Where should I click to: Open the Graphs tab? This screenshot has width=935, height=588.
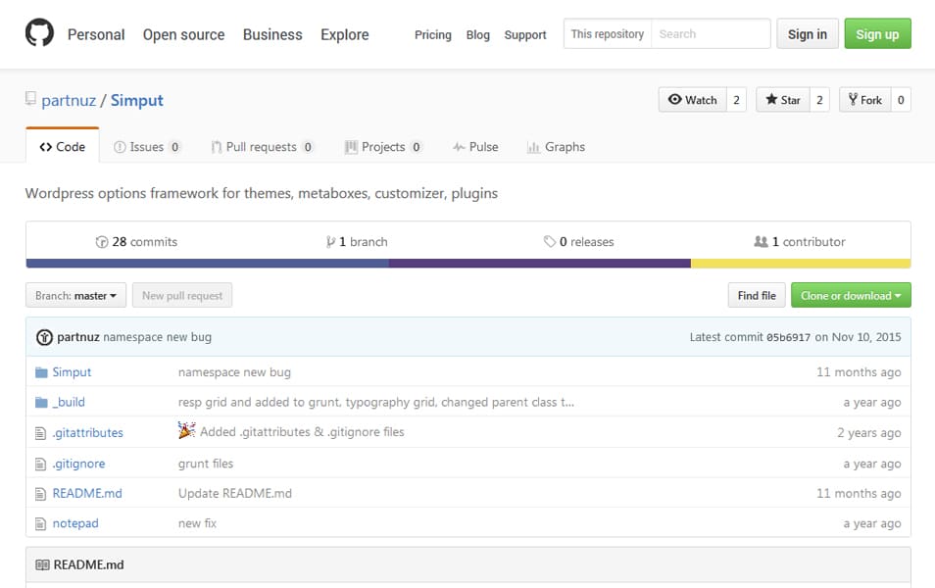click(x=557, y=147)
